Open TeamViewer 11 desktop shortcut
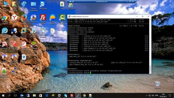Image resolution: width=174 pixels, height=98 pixels. (43, 6)
